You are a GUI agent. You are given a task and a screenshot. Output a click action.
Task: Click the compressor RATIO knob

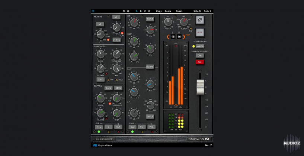pyautogui.click(x=100, y=54)
